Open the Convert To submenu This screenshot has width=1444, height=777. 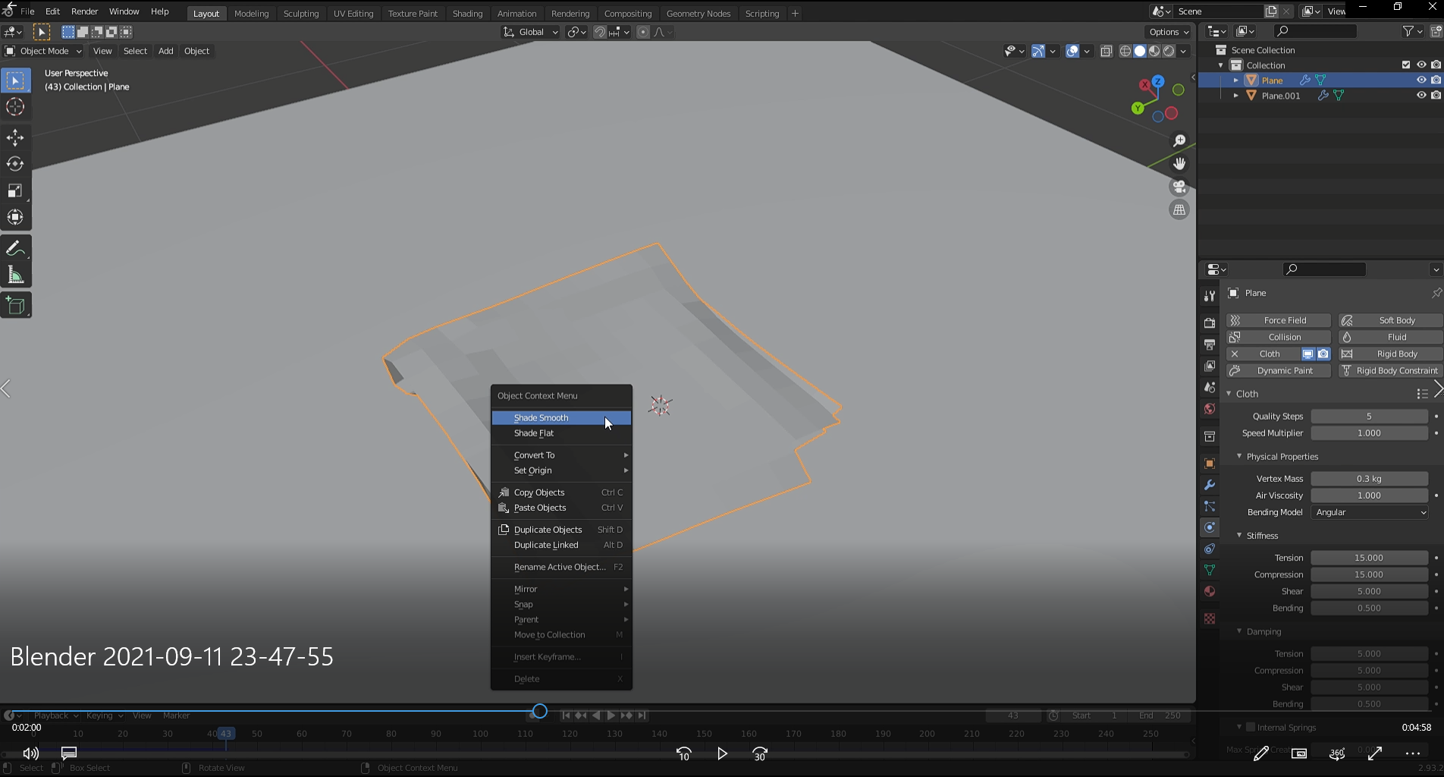(561, 455)
